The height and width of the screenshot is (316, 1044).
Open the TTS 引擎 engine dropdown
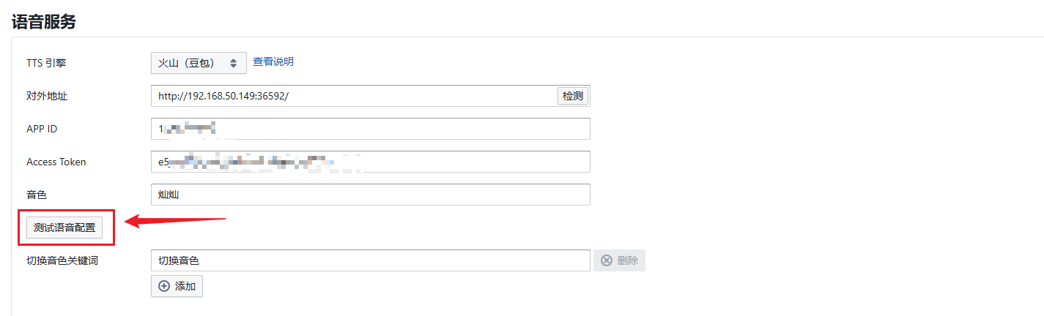(197, 63)
